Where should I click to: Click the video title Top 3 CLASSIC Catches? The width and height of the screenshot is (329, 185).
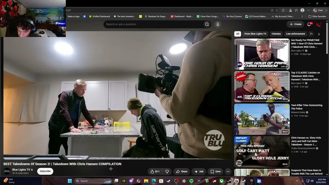[x=306, y=76]
